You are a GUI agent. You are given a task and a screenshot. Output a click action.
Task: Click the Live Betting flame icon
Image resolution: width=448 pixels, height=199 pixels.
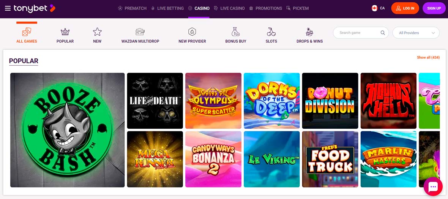(x=153, y=8)
